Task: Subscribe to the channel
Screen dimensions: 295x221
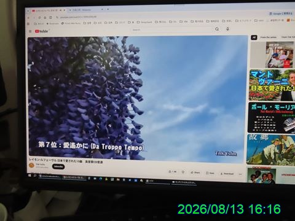Action: (x=58, y=166)
